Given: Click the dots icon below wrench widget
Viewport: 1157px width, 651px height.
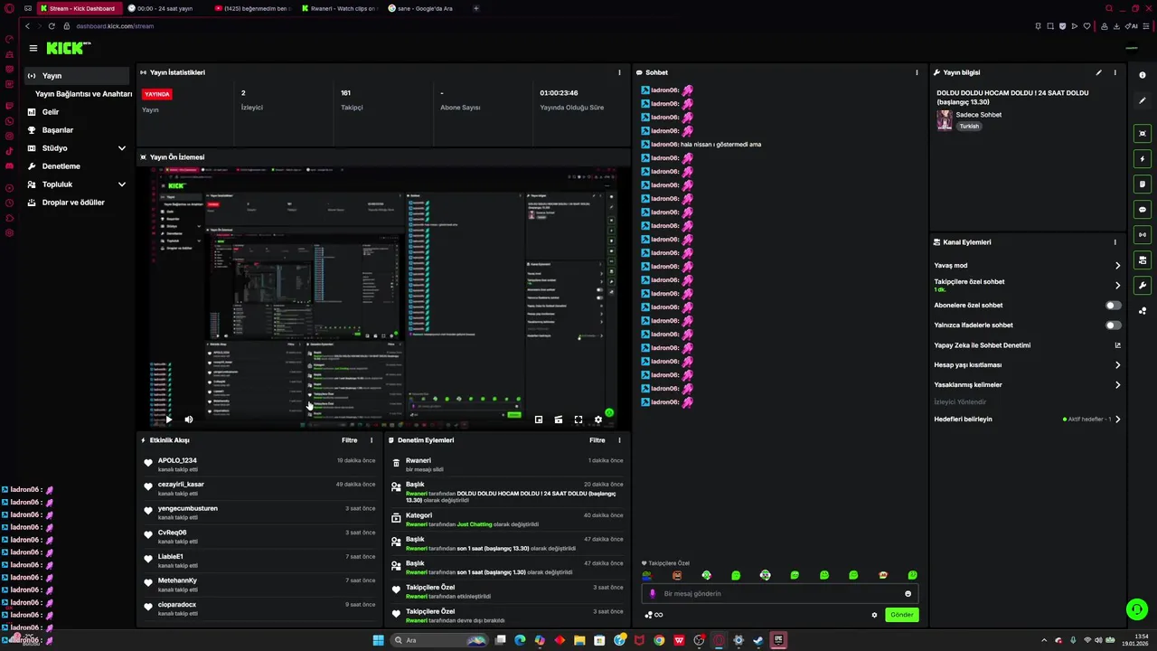Looking at the screenshot, I should [x=1143, y=310].
